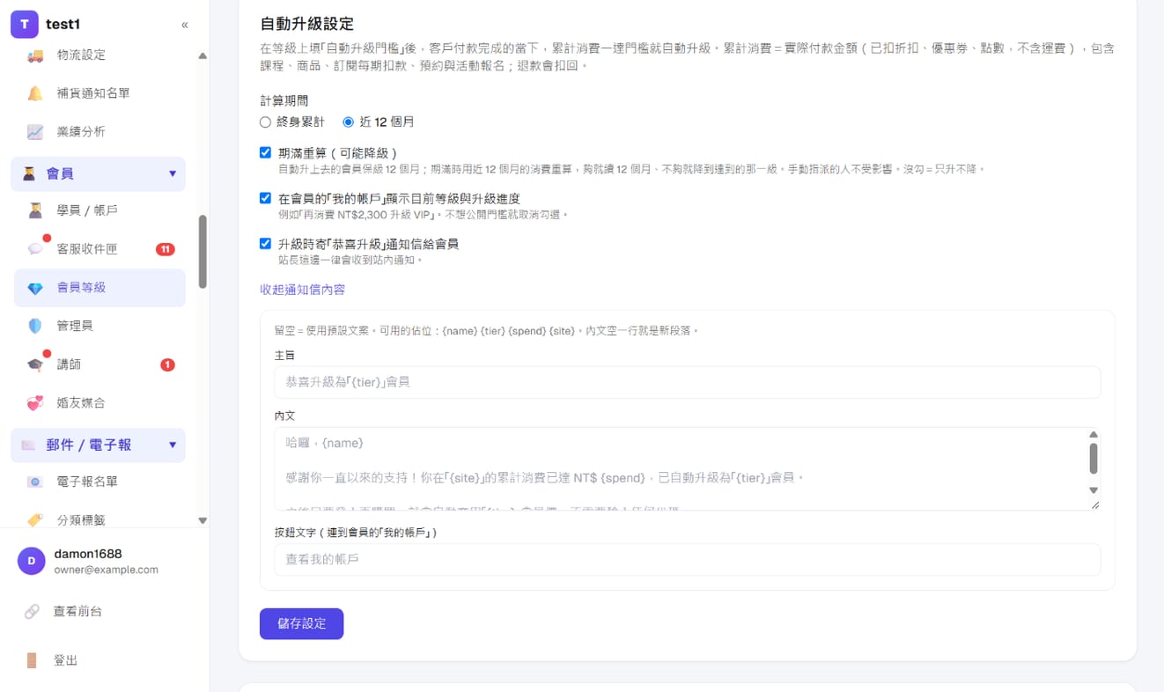The image size is (1164, 692).
Task: Click the 內文 textarea scroll-down arrow
Action: coord(1094,490)
